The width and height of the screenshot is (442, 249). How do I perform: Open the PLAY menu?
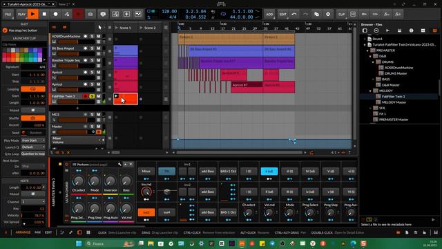tap(21, 14)
